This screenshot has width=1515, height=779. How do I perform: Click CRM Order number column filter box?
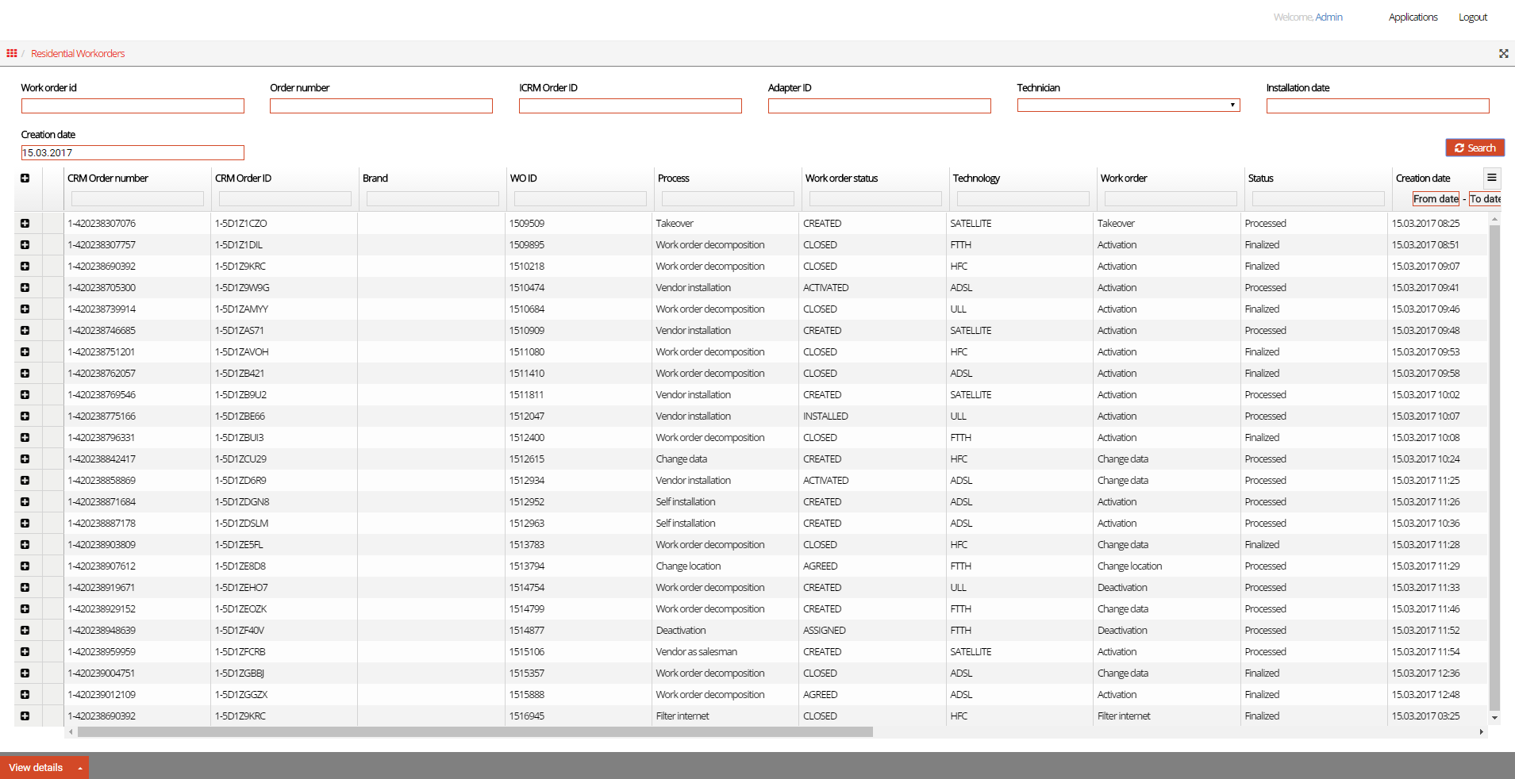point(137,199)
